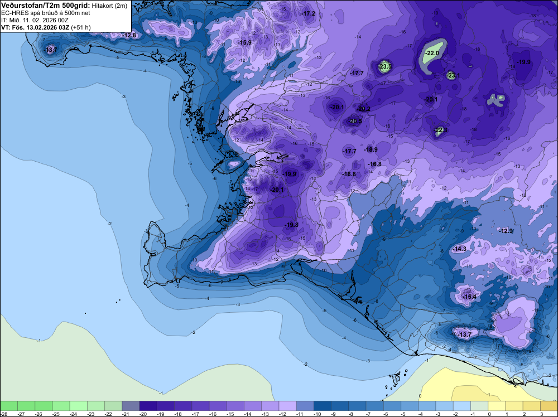Select the -20.5 temperature label
This screenshot has height=417, width=558.
355,121
